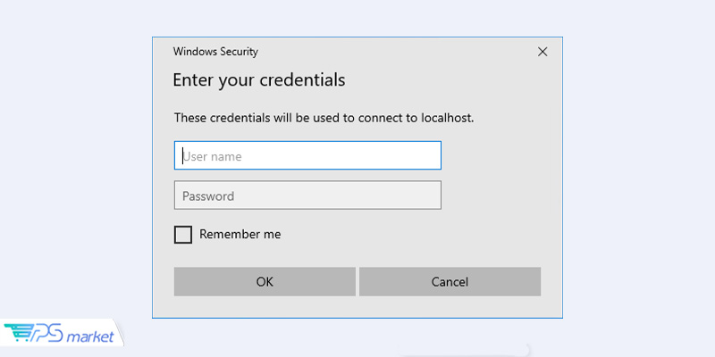Click the 'User name' placeholder text
The height and width of the screenshot is (357, 715).
(213, 156)
